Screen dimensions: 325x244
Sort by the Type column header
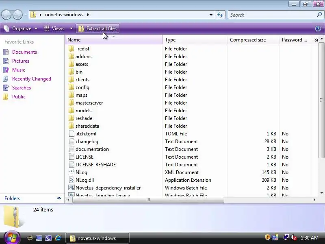195,39
